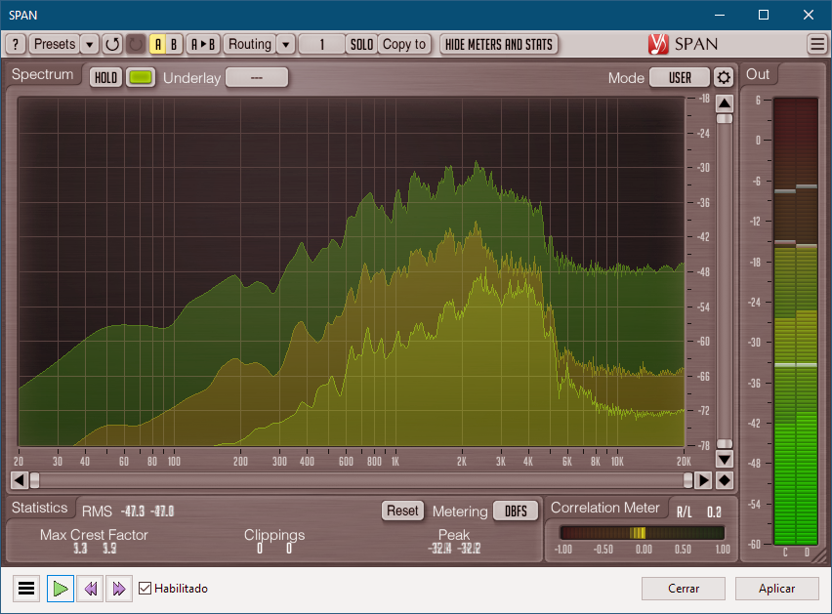Reset the statistics with Reset button
832x614 pixels.
(x=402, y=511)
